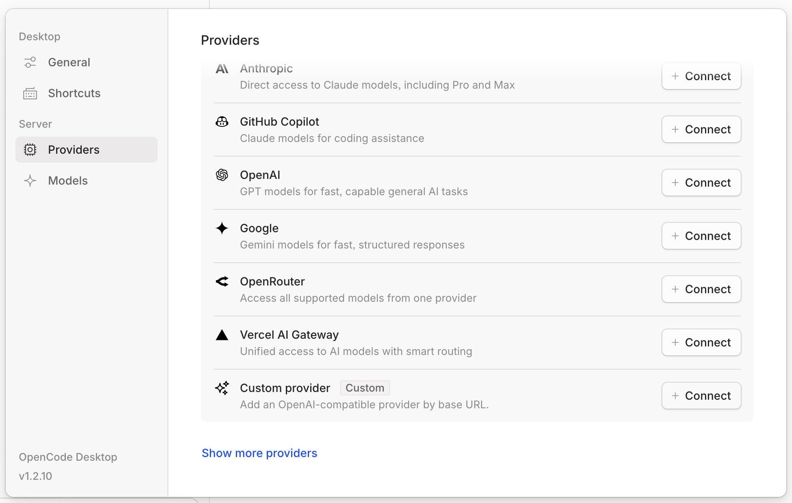This screenshot has width=792, height=503.
Task: Click the General sliders icon in sidebar
Action: 30,62
